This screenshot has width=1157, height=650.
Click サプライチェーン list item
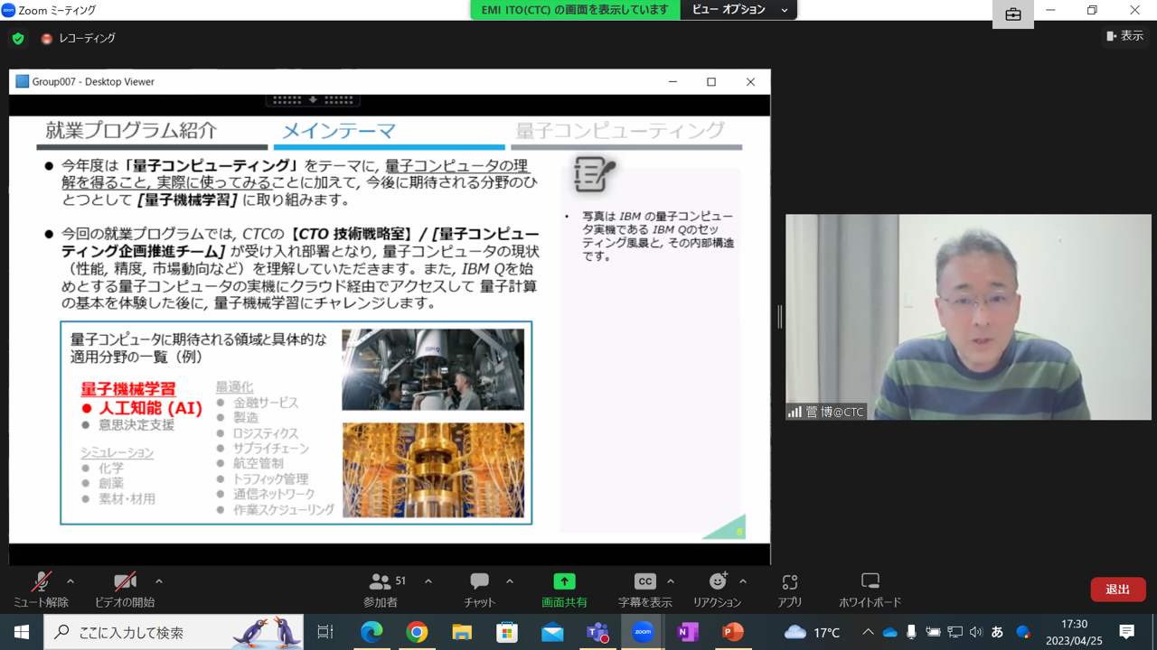[271, 449]
